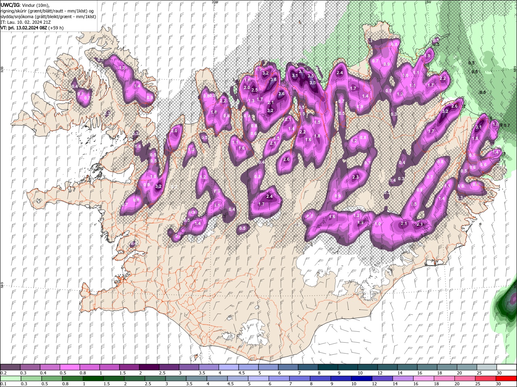Click the '20W' longitude label at top
Screen dimensions: 517x387
click(x=215, y=2)
